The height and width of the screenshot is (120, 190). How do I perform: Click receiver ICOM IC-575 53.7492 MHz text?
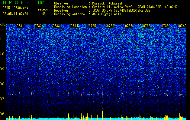[x=121, y=10]
